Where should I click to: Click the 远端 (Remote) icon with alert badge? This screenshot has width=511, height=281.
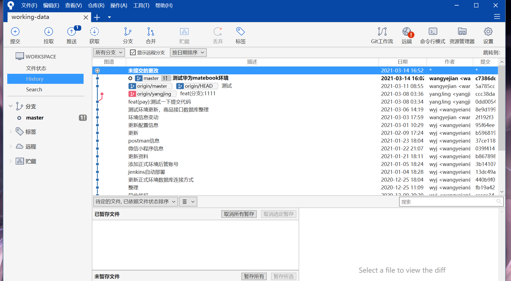[407, 35]
